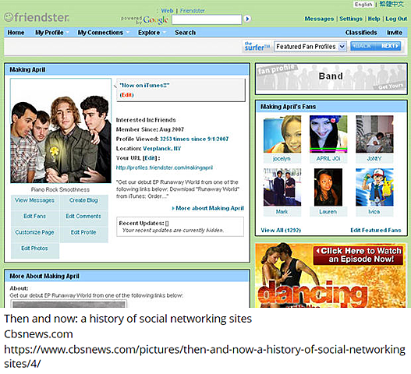The width and height of the screenshot is (411, 374).
Task: Edit the 'Now on iTunes' shoutout
Action: point(126,95)
